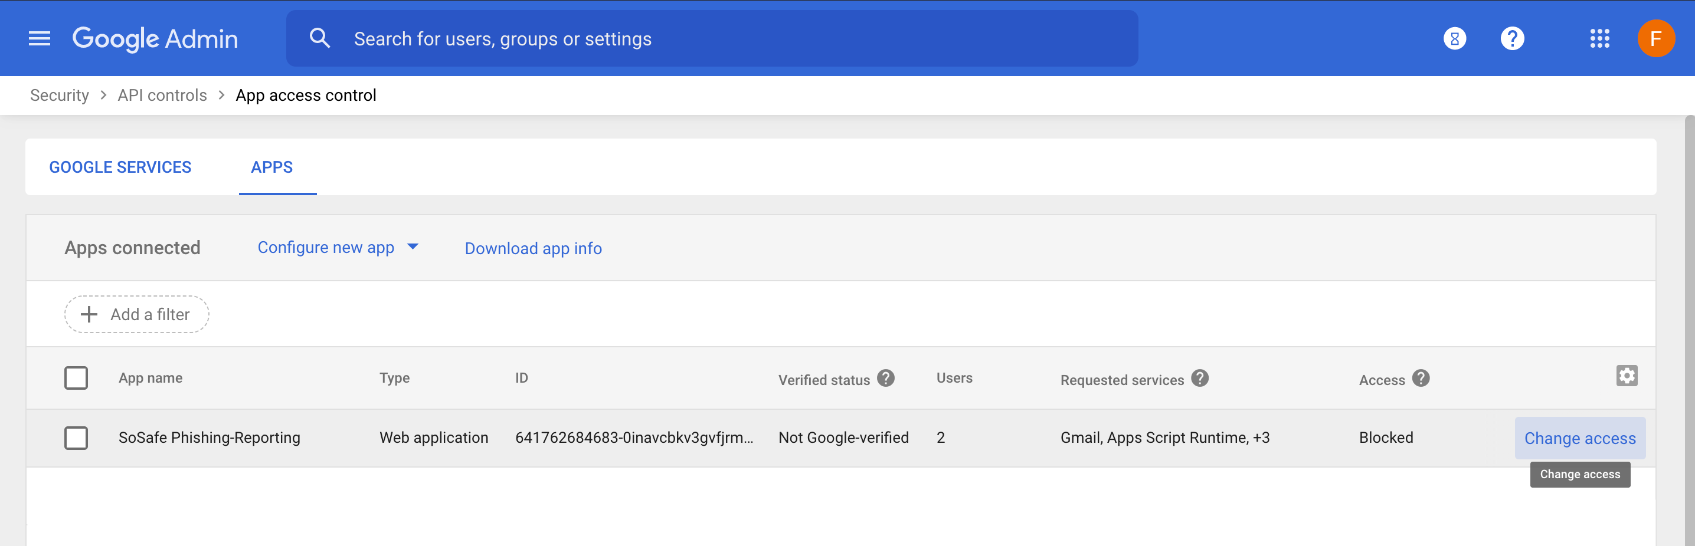Show help for Verified status column

[x=886, y=379]
